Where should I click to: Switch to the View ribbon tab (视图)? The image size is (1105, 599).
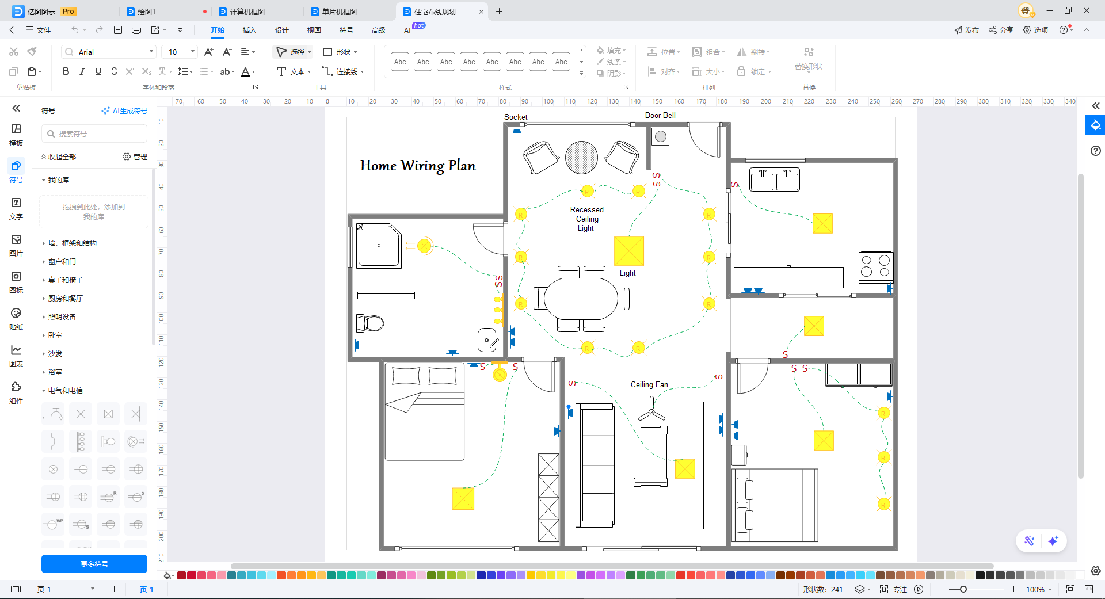click(x=314, y=30)
